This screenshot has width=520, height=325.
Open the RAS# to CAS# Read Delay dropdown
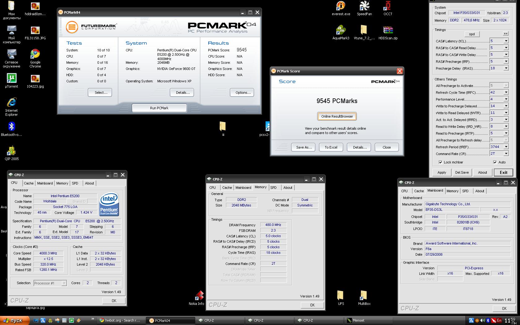(x=506, y=48)
